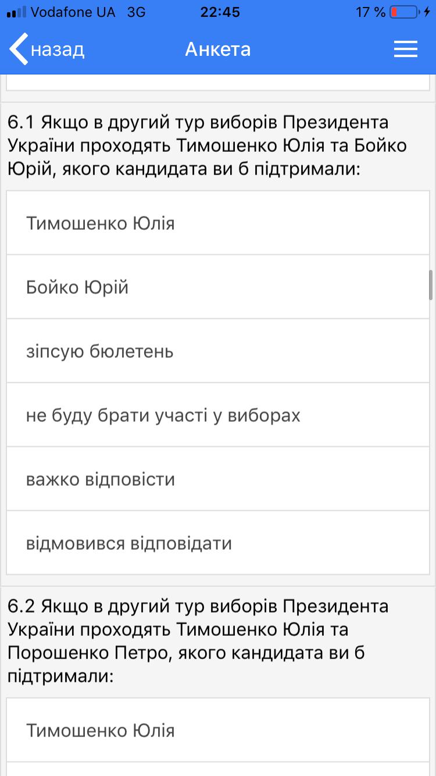Tap the "Анкета" header title
The height and width of the screenshot is (776, 436).
click(218, 49)
